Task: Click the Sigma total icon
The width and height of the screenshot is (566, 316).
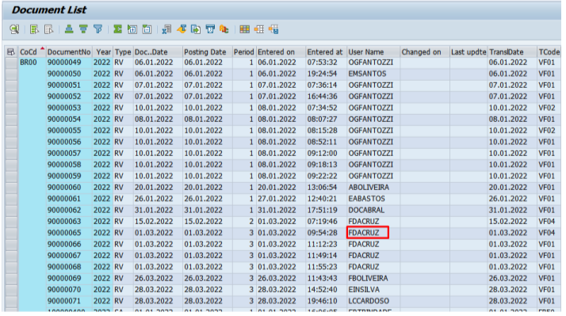Action: tap(117, 29)
